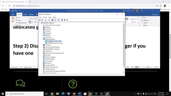Click the Chrome profile avatar icon
Image resolution: width=171 pixels, height=96 pixels.
(165, 6)
